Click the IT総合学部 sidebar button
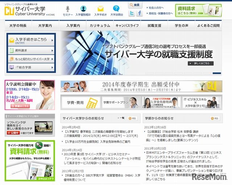Viewport: 232px width, 185px height. [x=31, y=67]
